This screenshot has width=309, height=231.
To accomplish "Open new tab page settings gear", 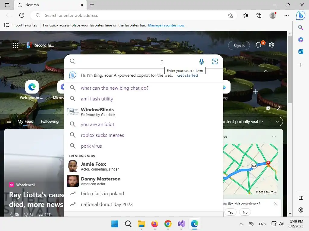I will pos(272,45).
